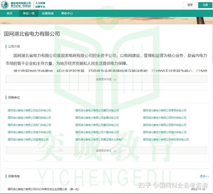Select the 单位一览 nav tab
The height and width of the screenshot is (194, 213).
click(x=29, y=13)
